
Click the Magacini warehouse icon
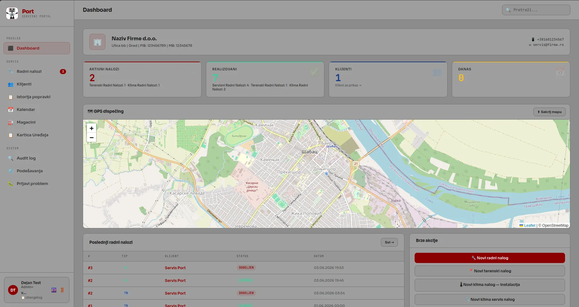[x=11, y=122]
